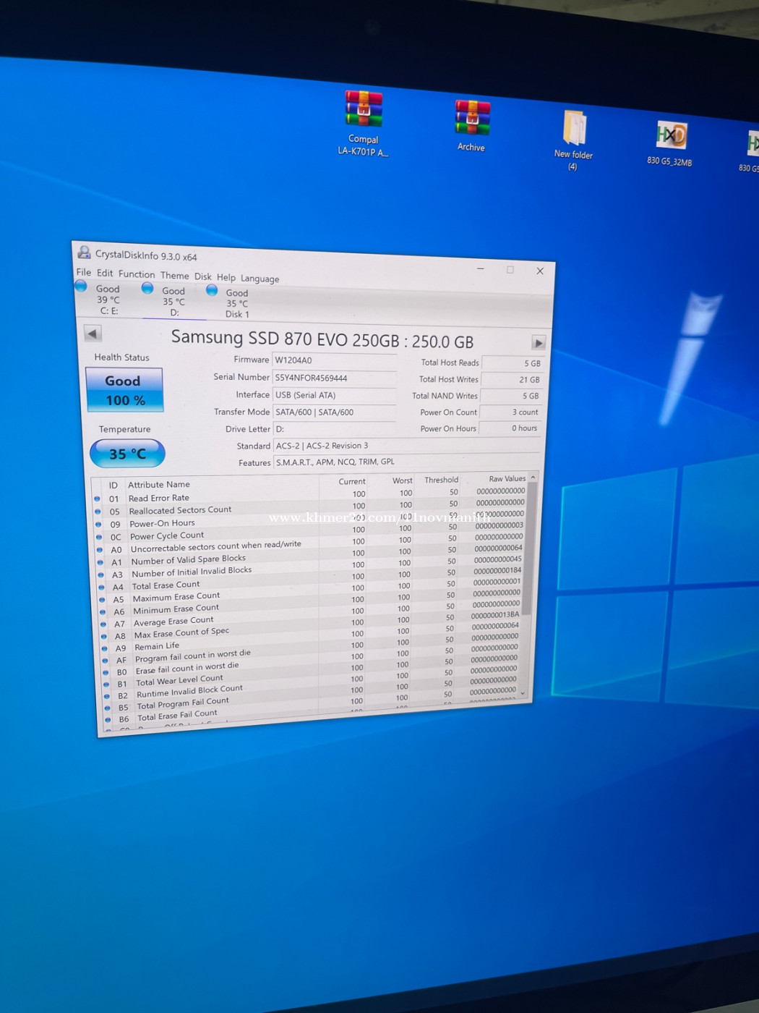Click the scrollbar down arrow in attribute list
The image size is (759, 1013).
tap(523, 693)
